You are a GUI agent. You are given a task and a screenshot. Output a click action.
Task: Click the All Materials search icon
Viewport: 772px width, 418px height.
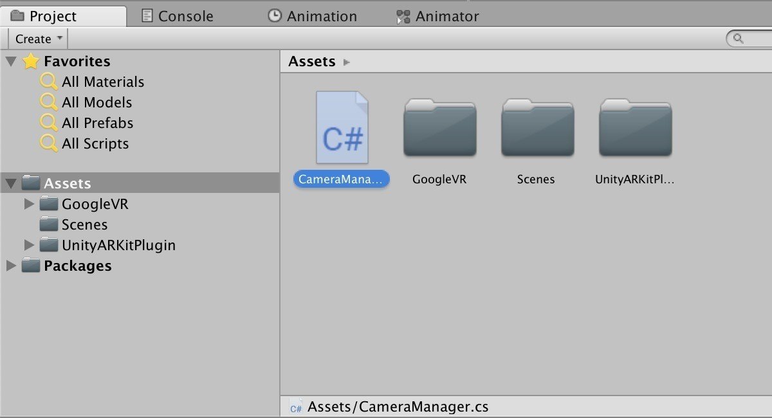[49, 82]
